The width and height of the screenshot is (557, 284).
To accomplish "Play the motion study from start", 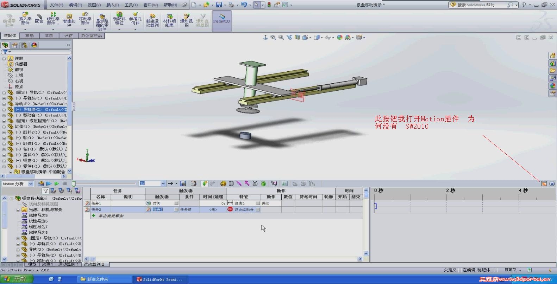I will click(x=49, y=183).
